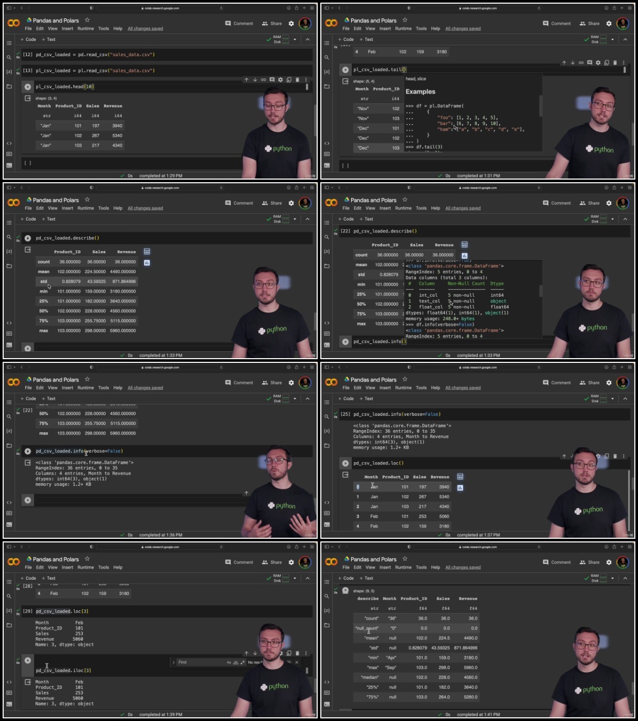
Task: Add a comment on the head(10) cell
Action: click(x=272, y=80)
